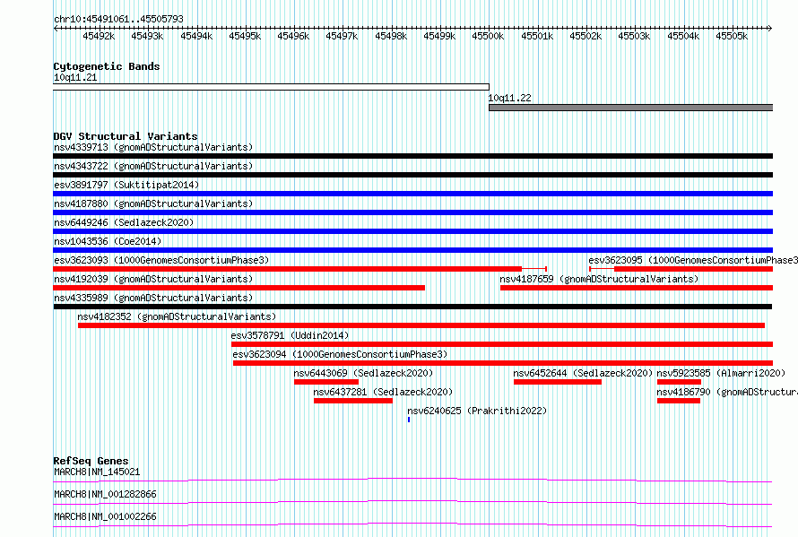798x537 pixels.
Task: Select nsv5923585 Almarri2020 label
Action: pyautogui.click(x=721, y=374)
